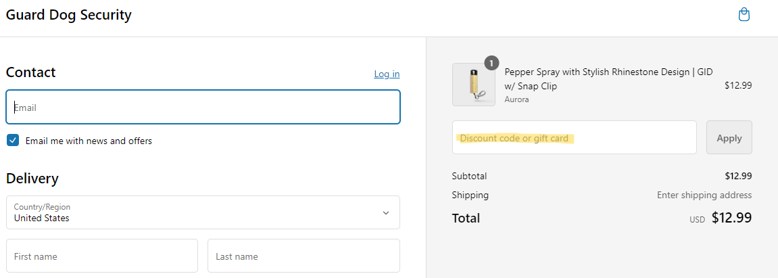Click the Subtotal label
Image resolution: width=778 pixels, height=278 pixels.
click(469, 176)
